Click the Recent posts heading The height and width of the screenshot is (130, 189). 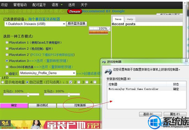pos(123,24)
